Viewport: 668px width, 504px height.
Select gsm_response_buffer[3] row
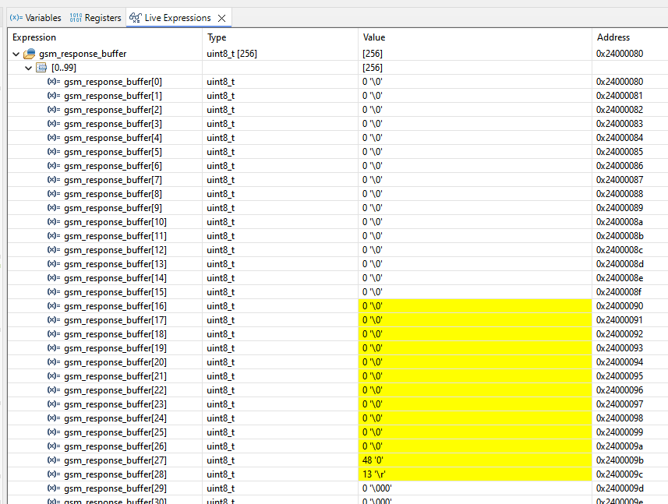point(338,124)
